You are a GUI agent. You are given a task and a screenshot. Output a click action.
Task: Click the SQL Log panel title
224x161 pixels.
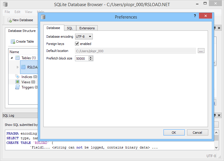pos(8,115)
